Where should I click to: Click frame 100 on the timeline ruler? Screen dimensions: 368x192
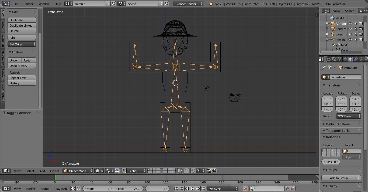[x=147, y=182]
